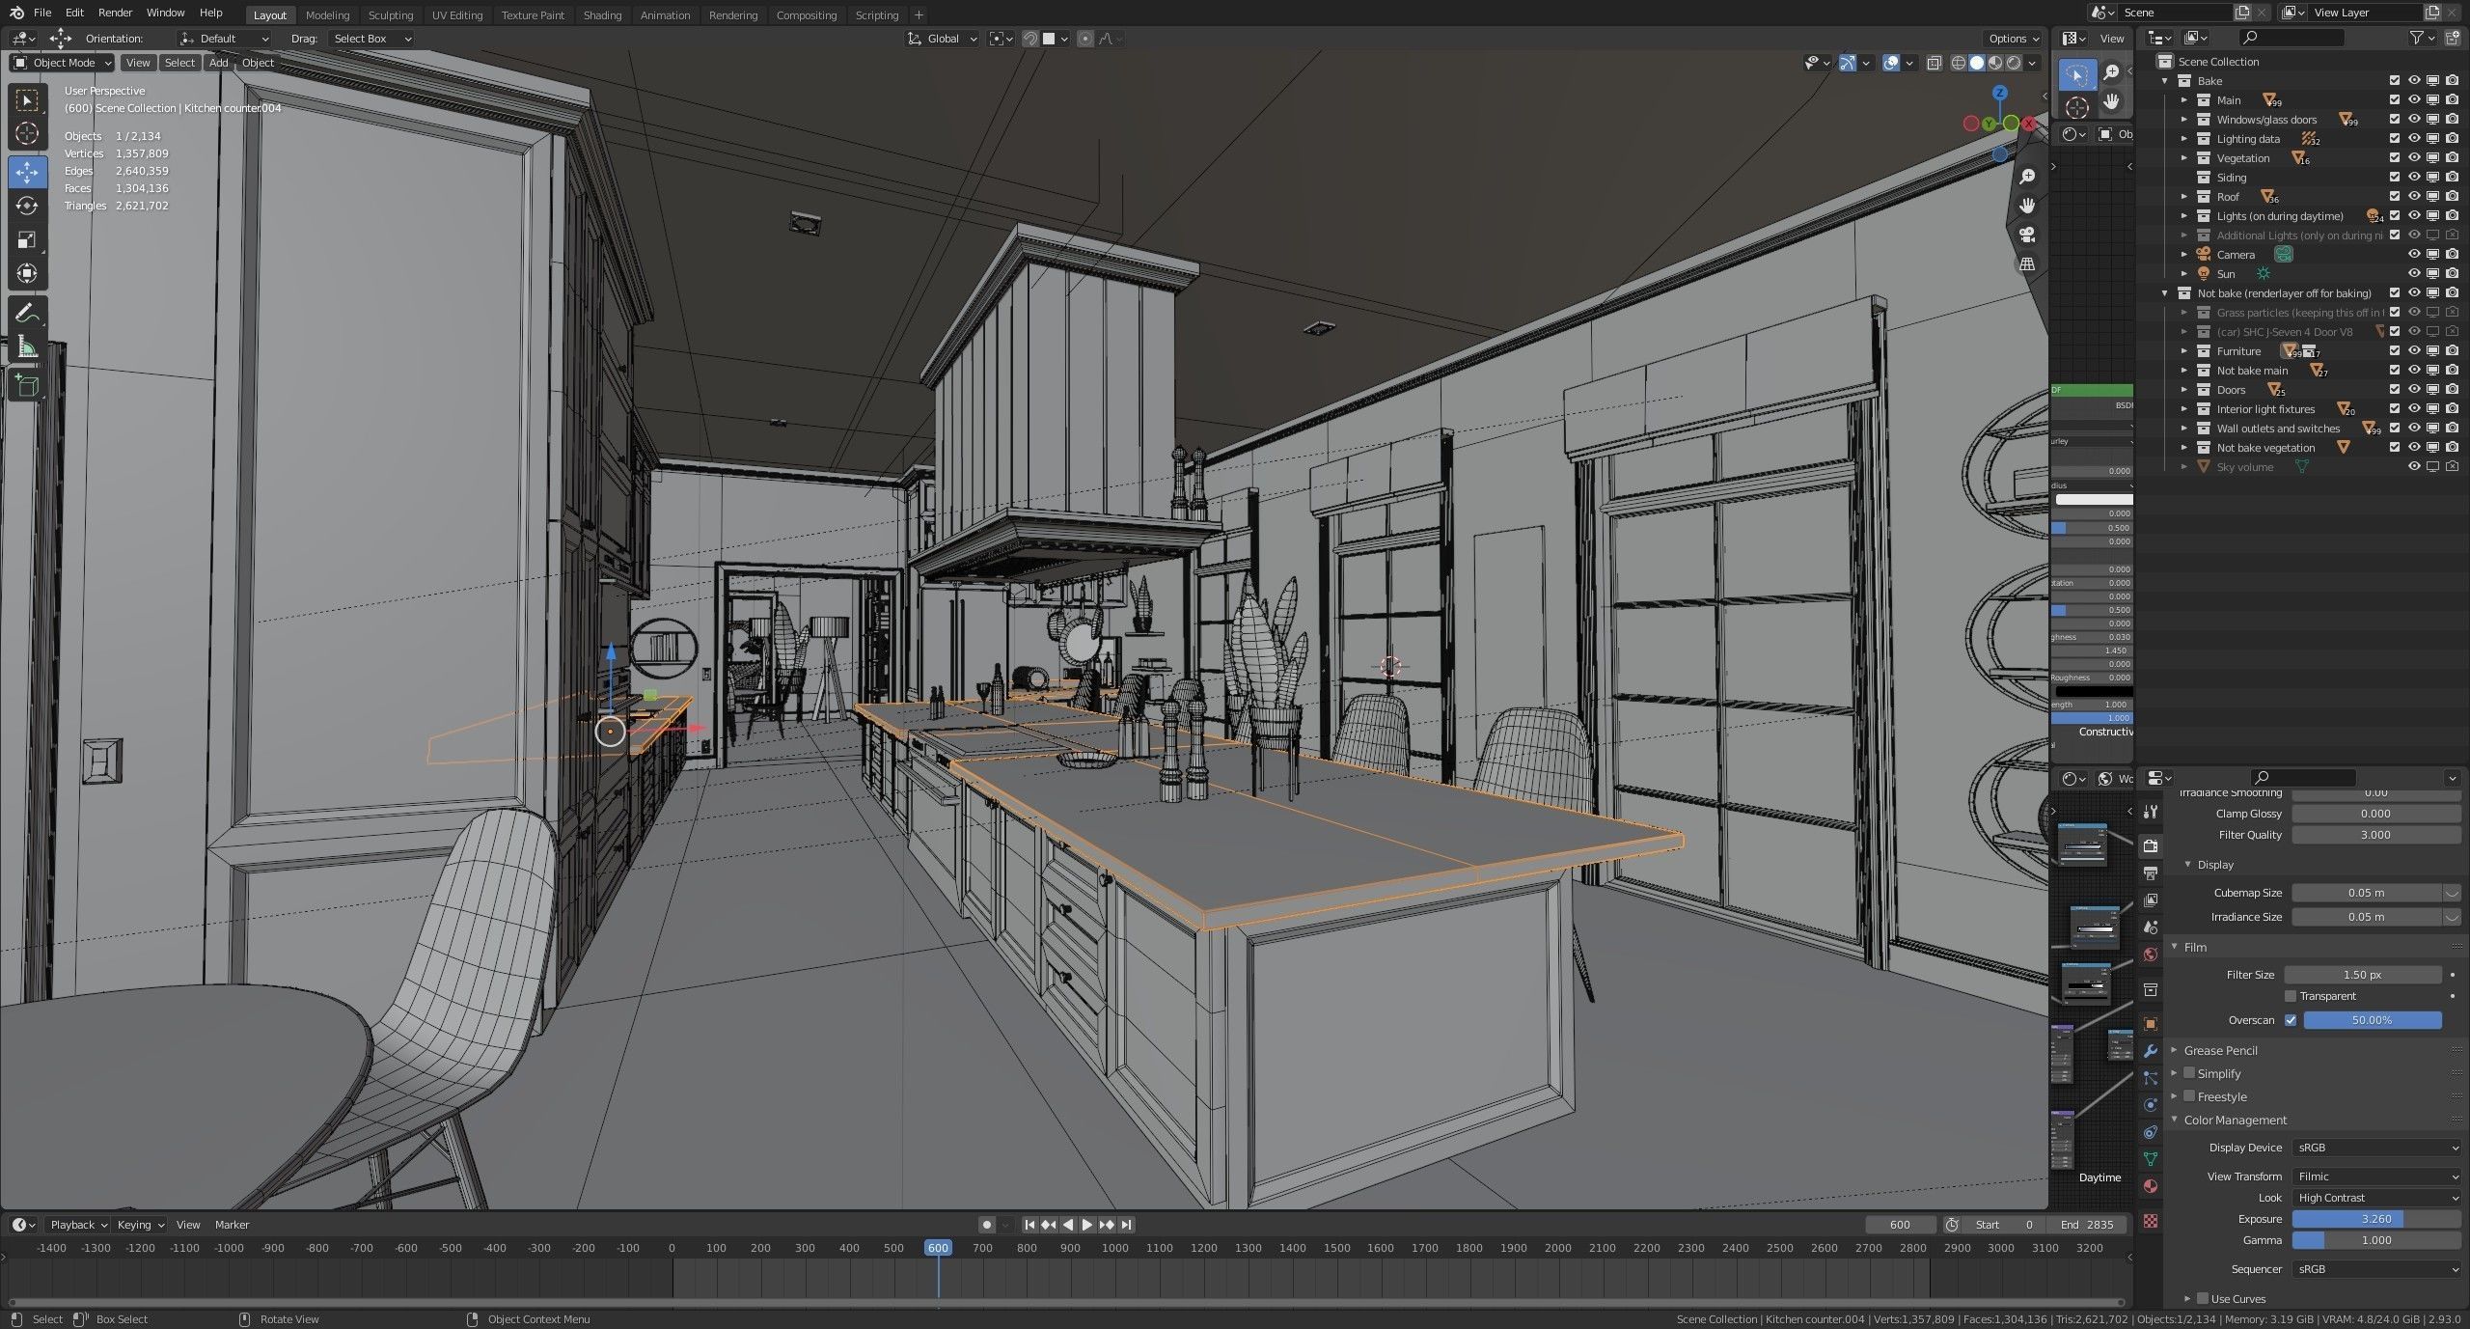
Task: Activate the Move tool
Action: click(x=27, y=172)
